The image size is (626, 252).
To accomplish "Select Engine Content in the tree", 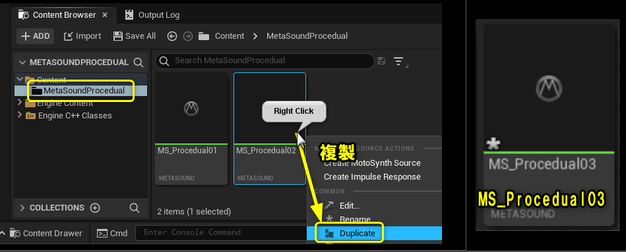I will 65,103.
